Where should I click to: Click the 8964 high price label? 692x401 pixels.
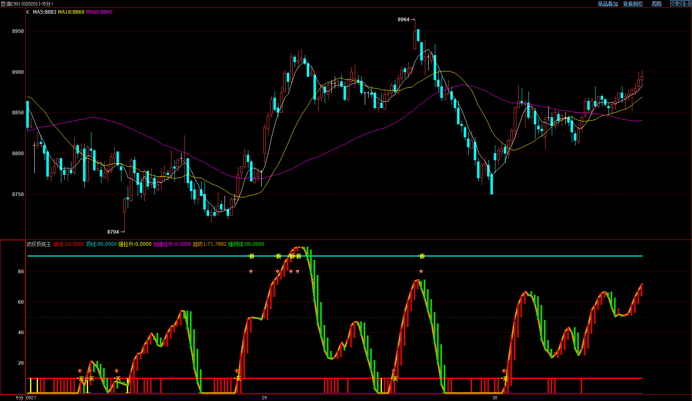tap(404, 20)
